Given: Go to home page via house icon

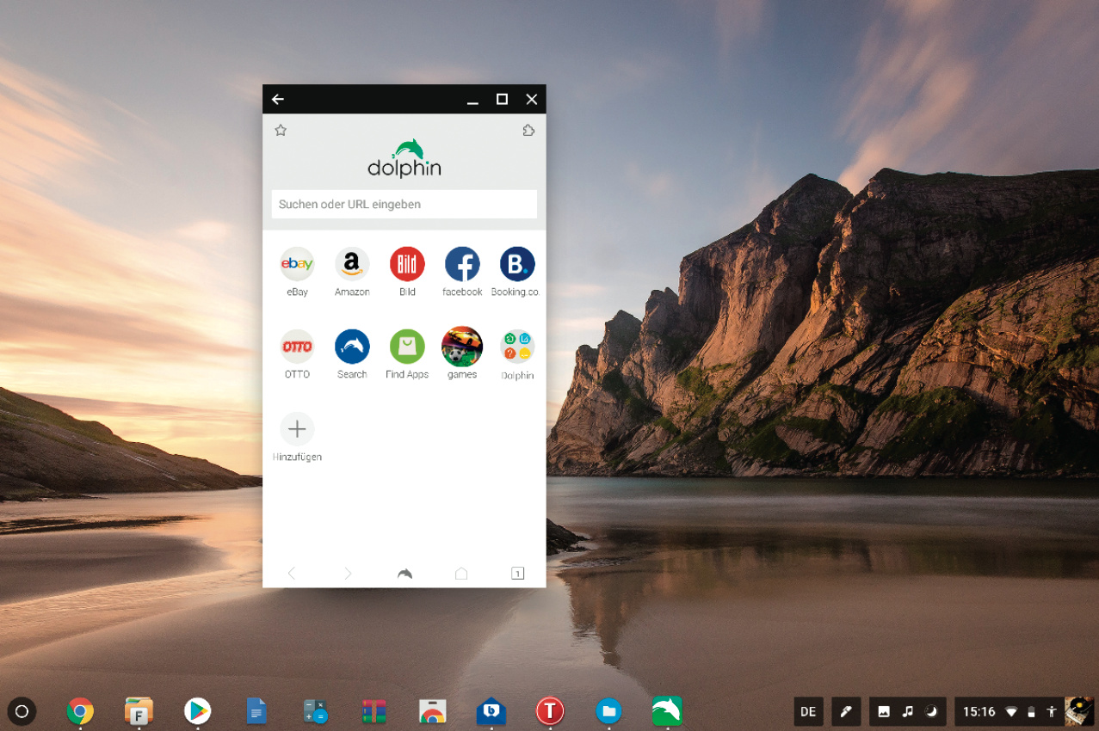Looking at the screenshot, I should pyautogui.click(x=461, y=574).
